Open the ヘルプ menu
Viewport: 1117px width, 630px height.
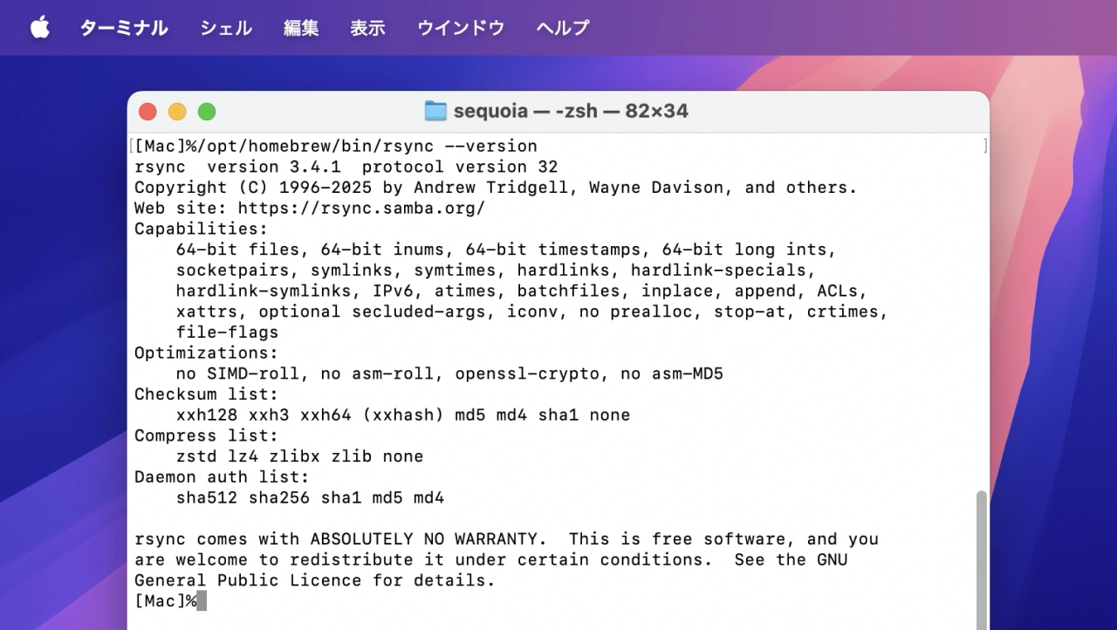pos(563,28)
